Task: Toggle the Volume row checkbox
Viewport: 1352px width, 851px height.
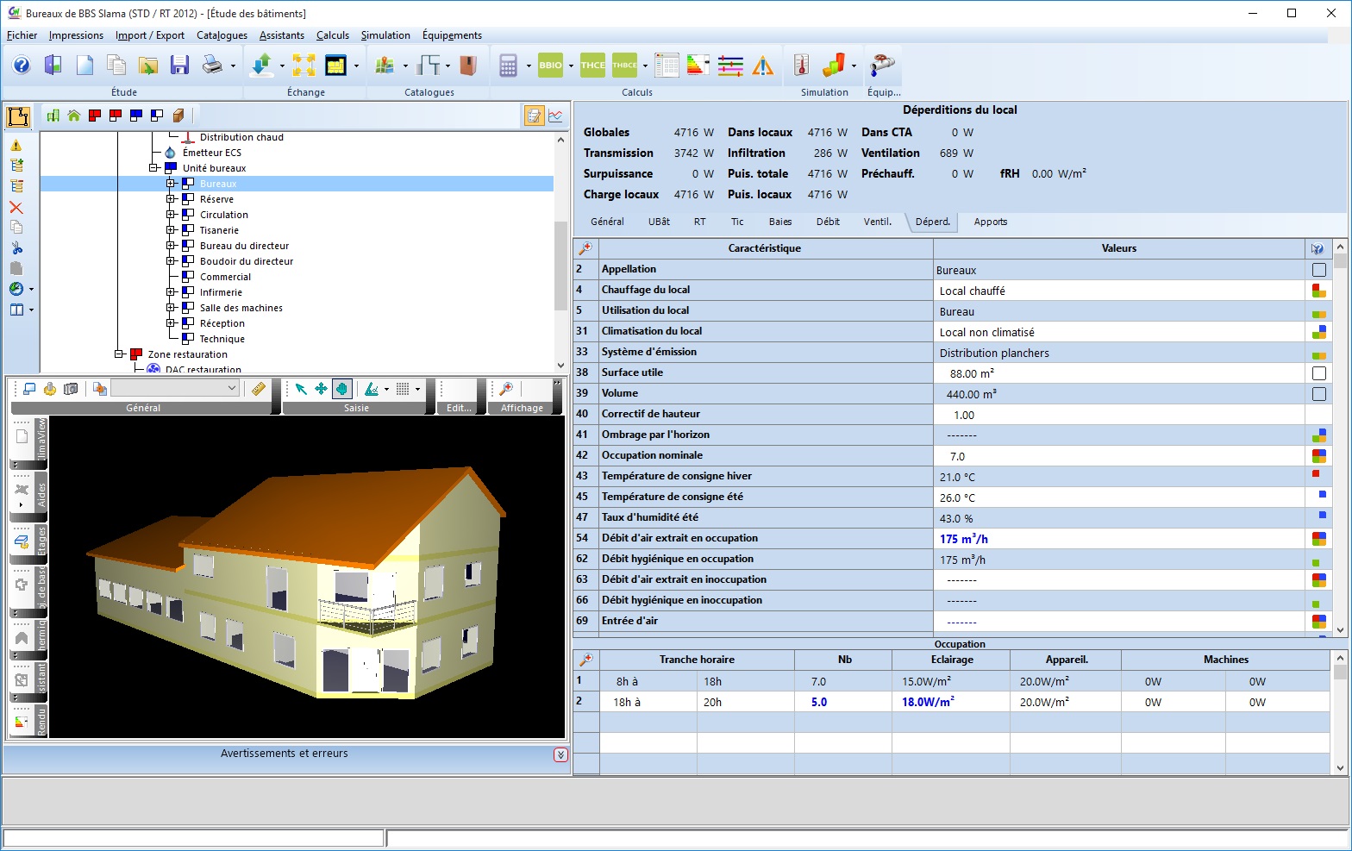Action: click(x=1318, y=394)
